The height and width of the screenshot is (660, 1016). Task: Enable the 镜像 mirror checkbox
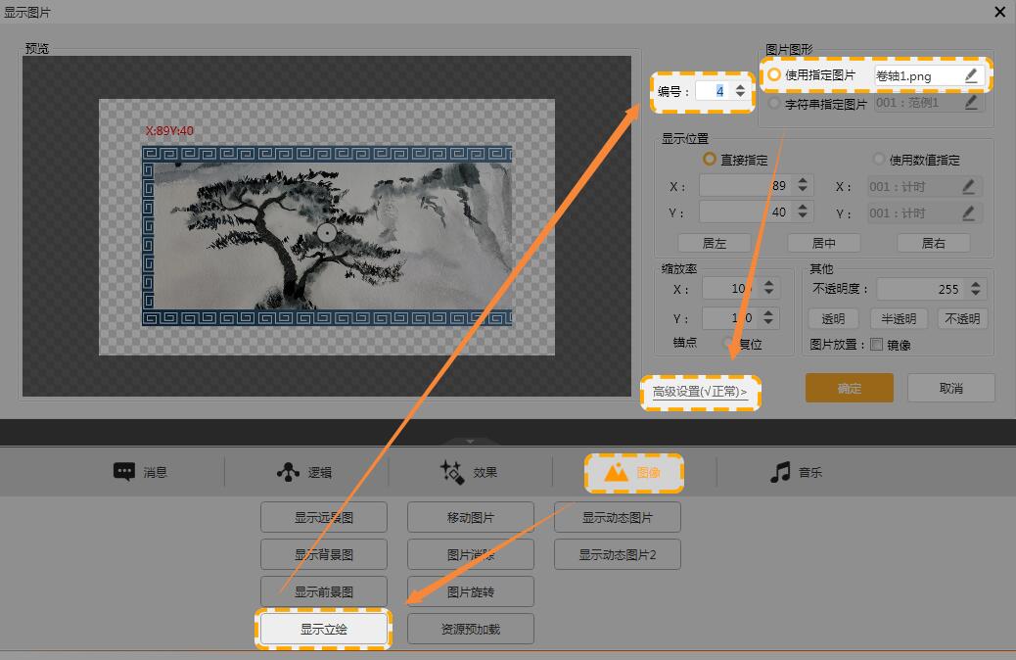point(877,345)
